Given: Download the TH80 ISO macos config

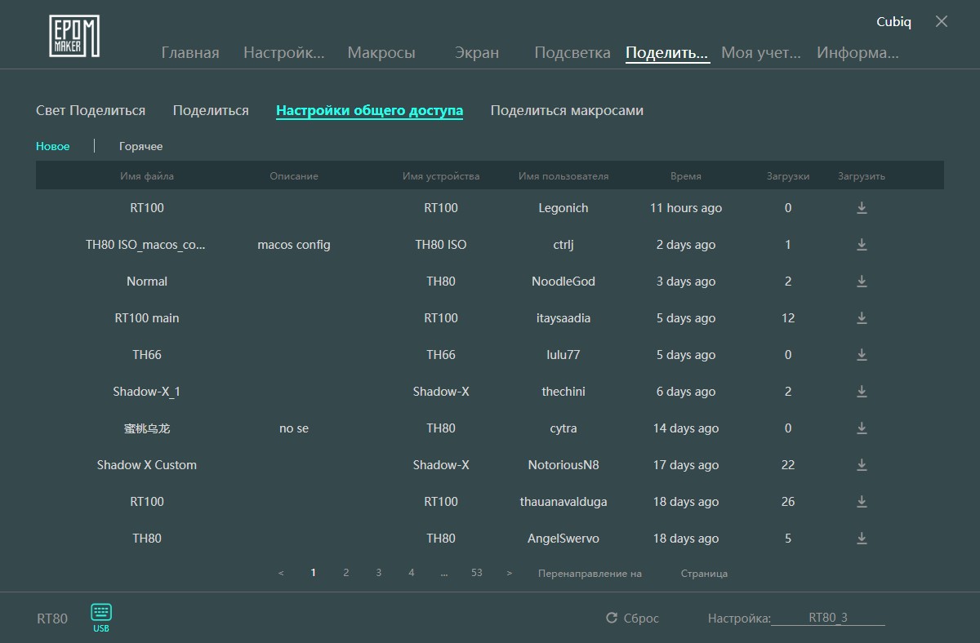Looking at the screenshot, I should point(862,245).
